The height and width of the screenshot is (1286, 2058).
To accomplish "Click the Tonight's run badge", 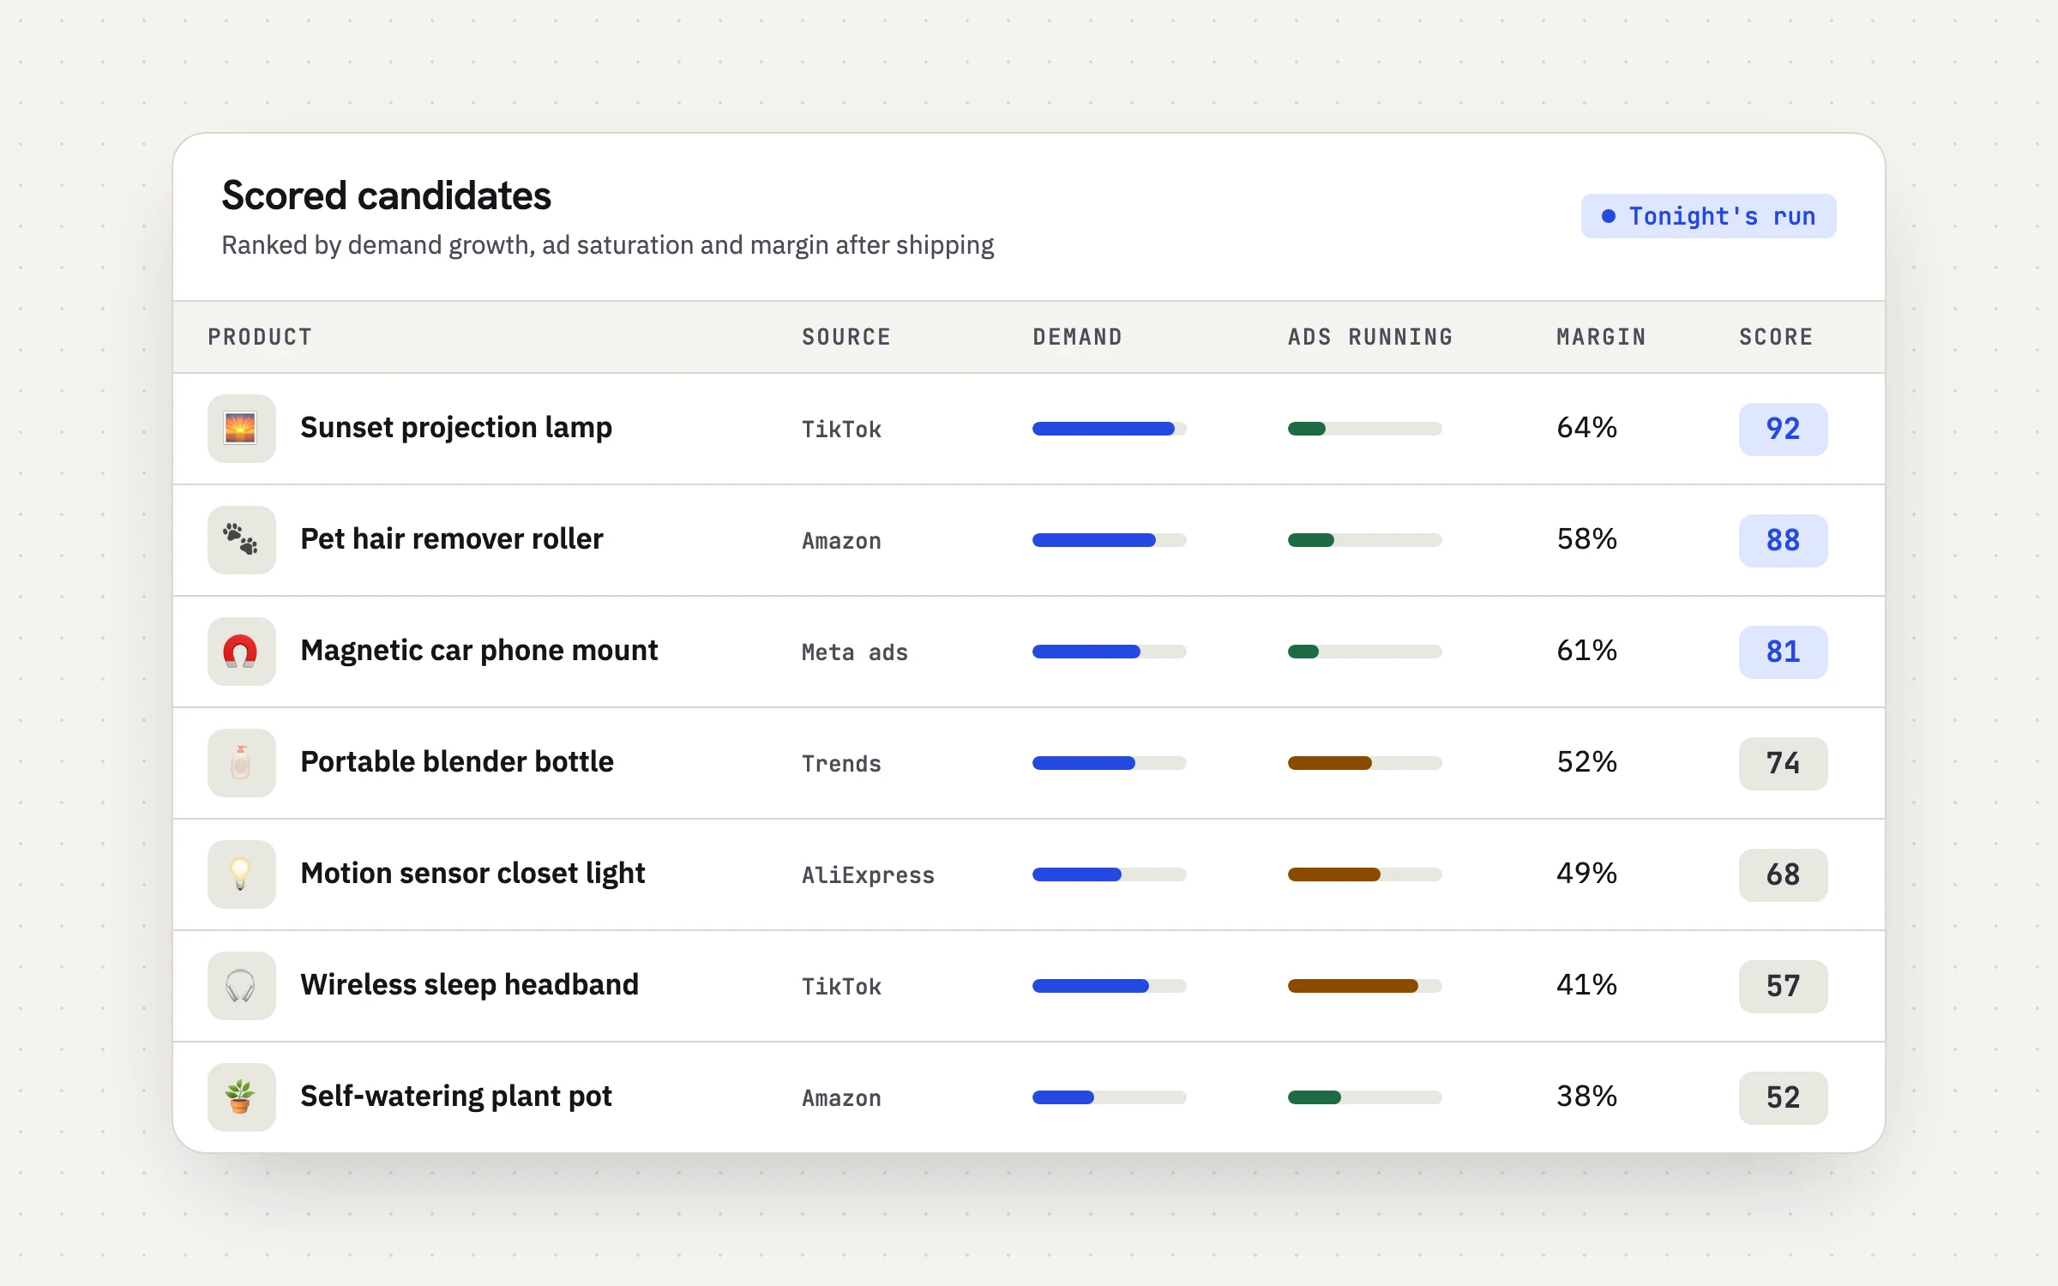I will pyautogui.click(x=1708, y=216).
